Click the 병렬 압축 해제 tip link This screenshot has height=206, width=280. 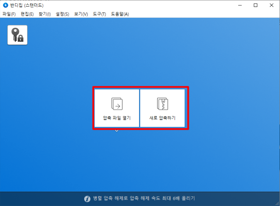[144, 198]
